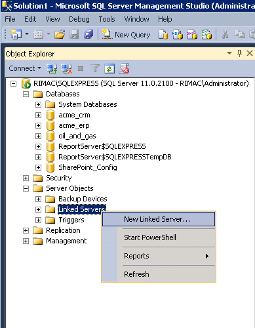Open the Reports submenu
The image size is (255, 328).
click(159, 256)
